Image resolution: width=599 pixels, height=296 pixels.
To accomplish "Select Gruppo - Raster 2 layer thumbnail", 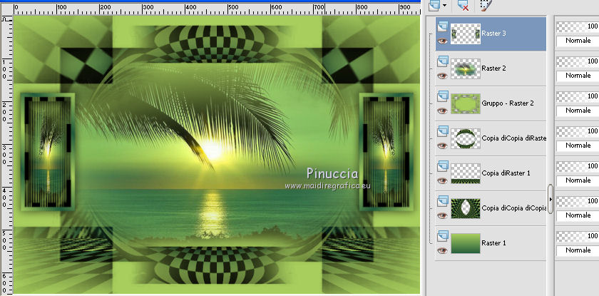I will 465,103.
